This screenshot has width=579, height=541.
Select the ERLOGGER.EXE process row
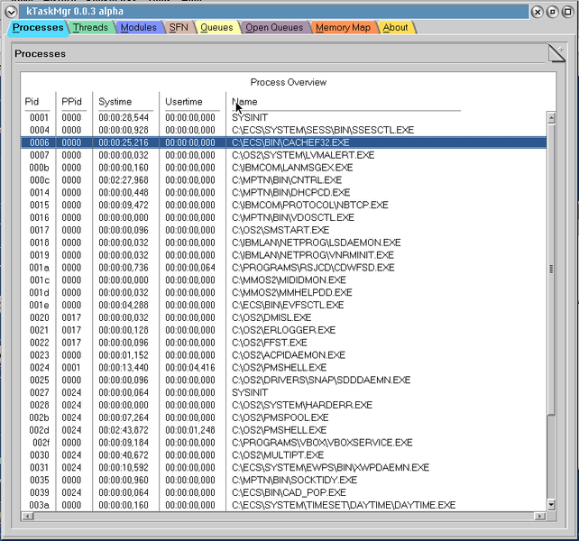coord(283,330)
